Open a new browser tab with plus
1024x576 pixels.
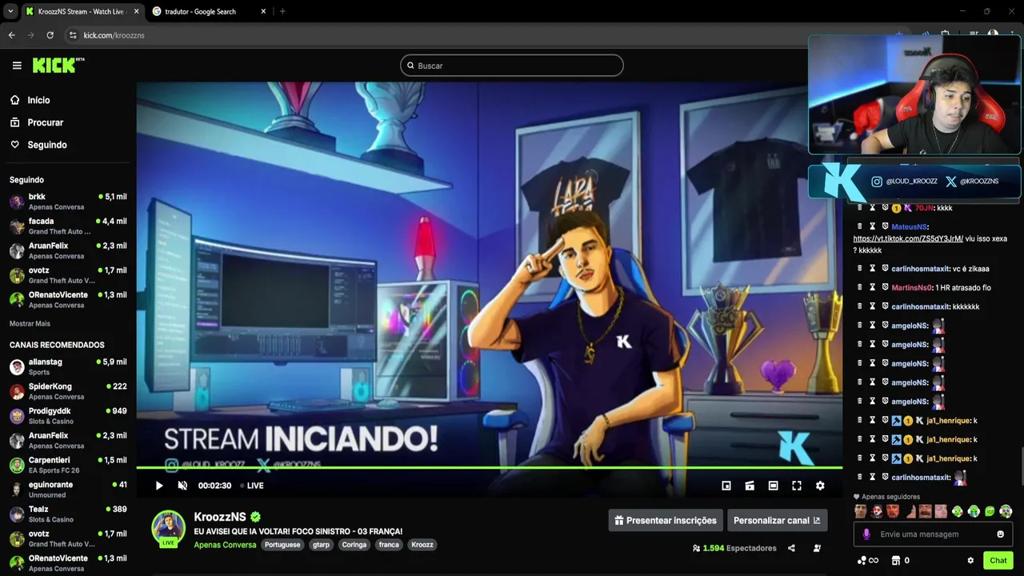tap(282, 11)
